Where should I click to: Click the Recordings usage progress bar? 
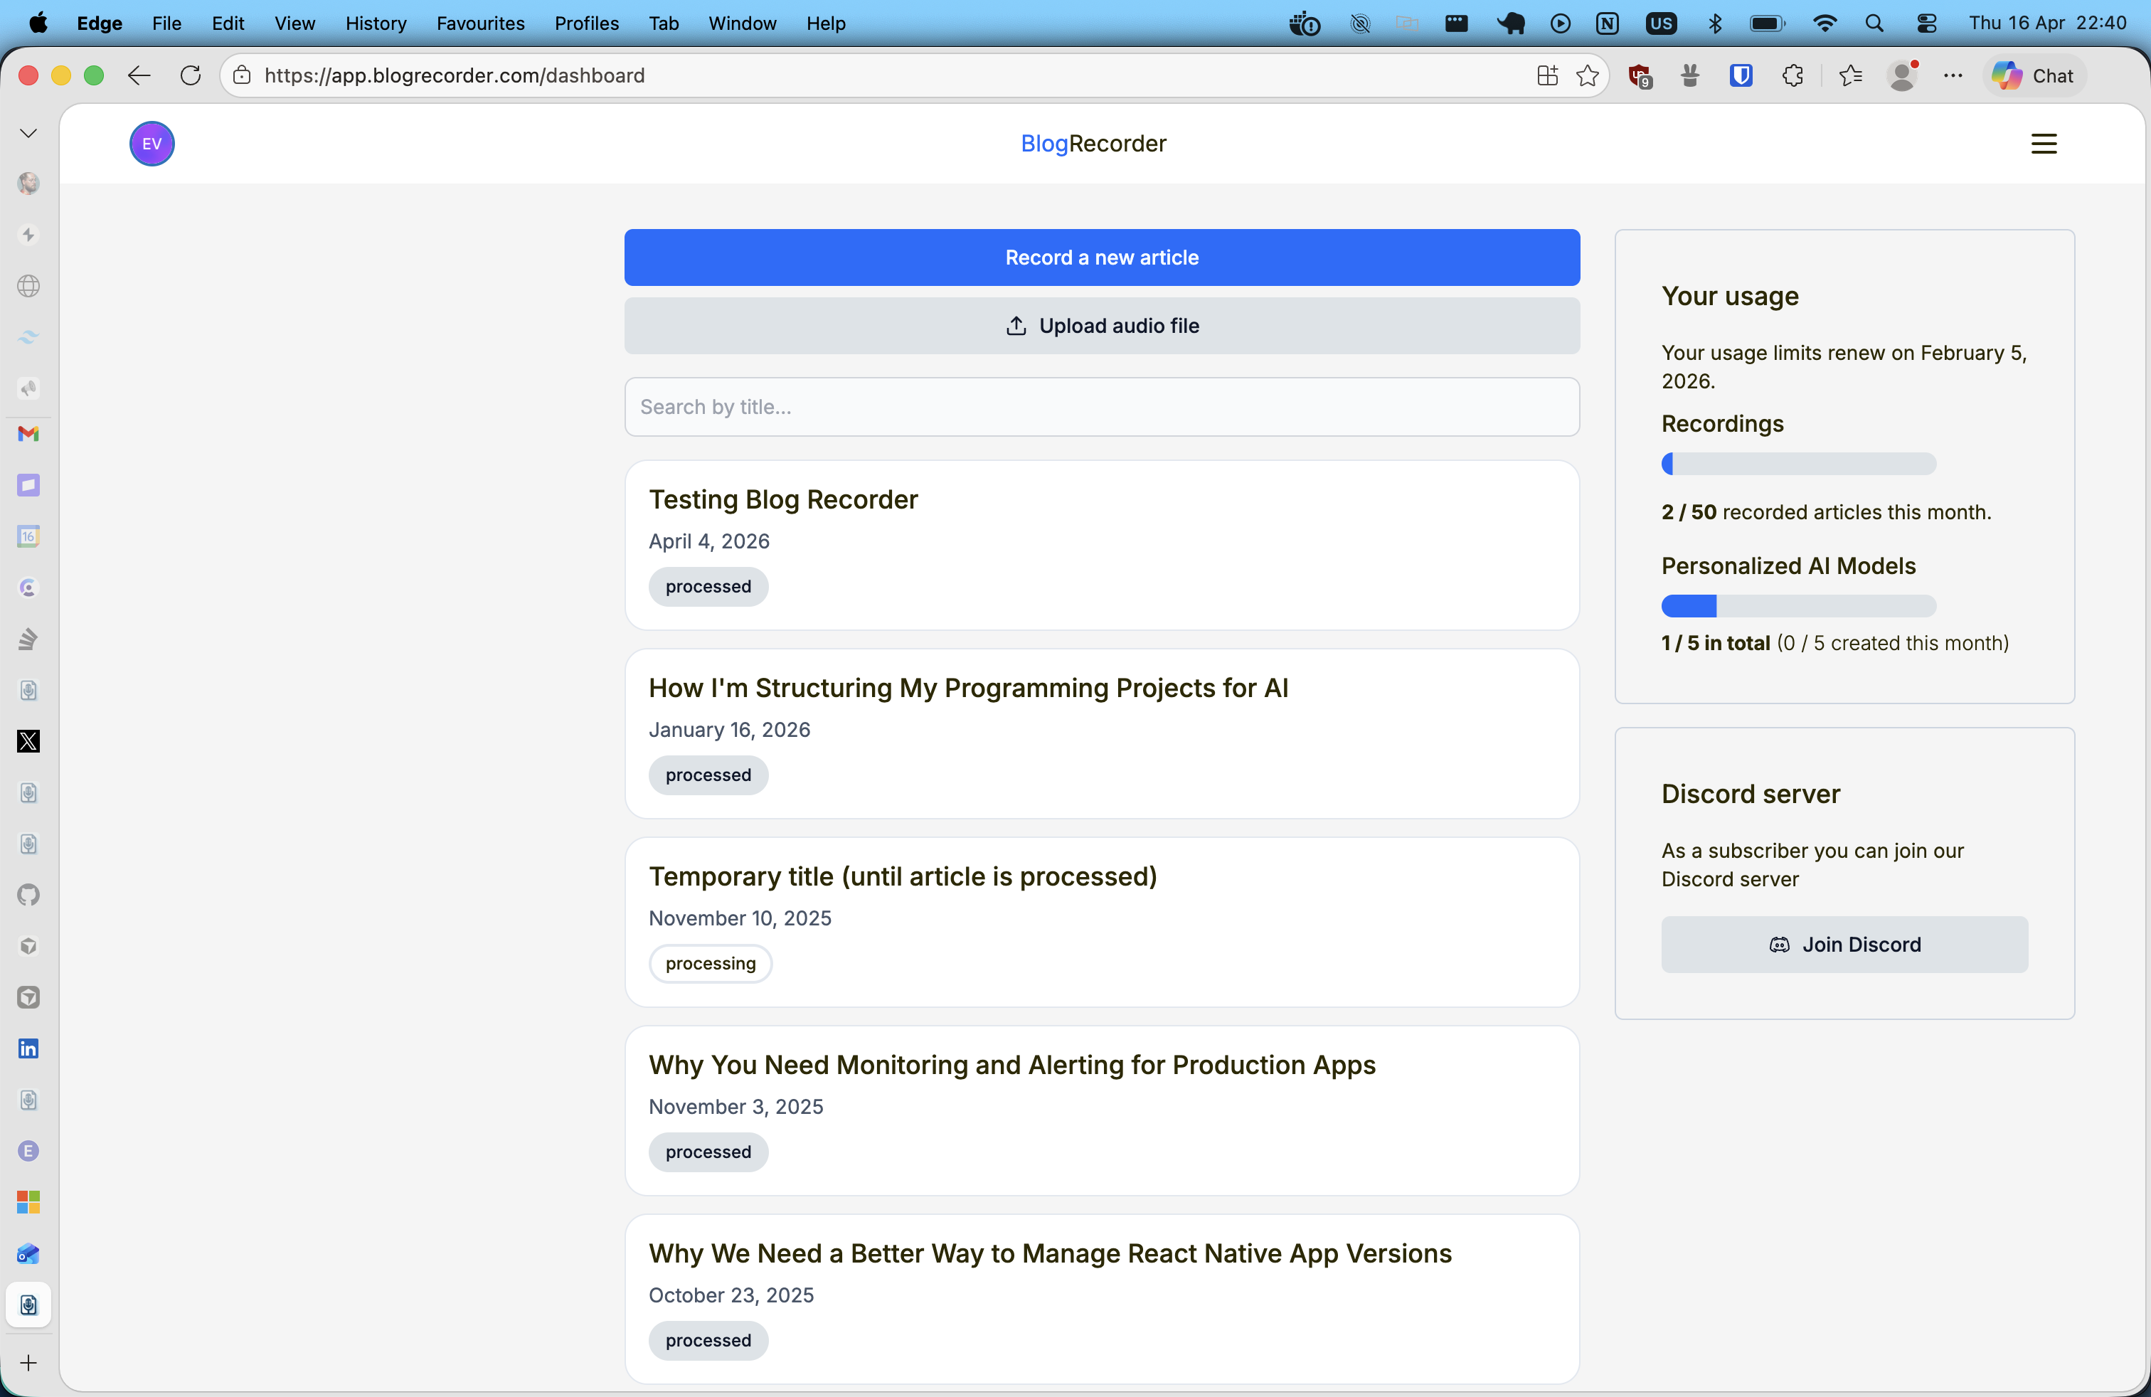[1797, 464]
